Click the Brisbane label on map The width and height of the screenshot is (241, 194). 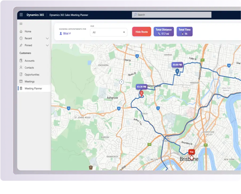coord(189,159)
